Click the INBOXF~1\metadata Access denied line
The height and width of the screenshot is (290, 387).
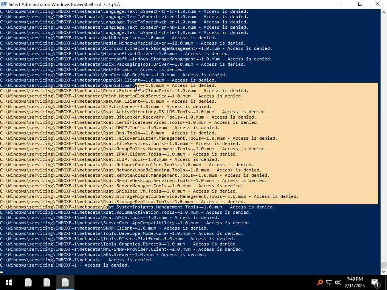pyautogui.click(x=76, y=260)
